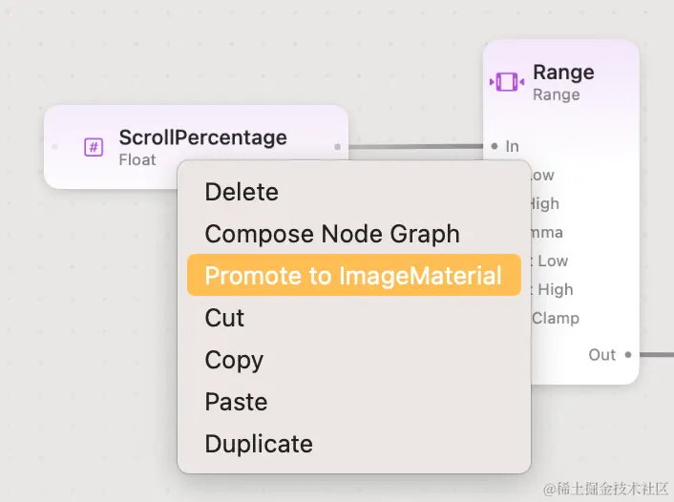Click the purple Range node icon
The image size is (674, 502).
coord(506,82)
